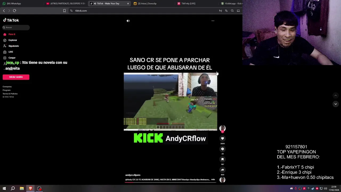341x192 pixels.
Task: Switch to the PARTIDAZO, BLOOPERS YouTube tab
Action: point(65,3)
